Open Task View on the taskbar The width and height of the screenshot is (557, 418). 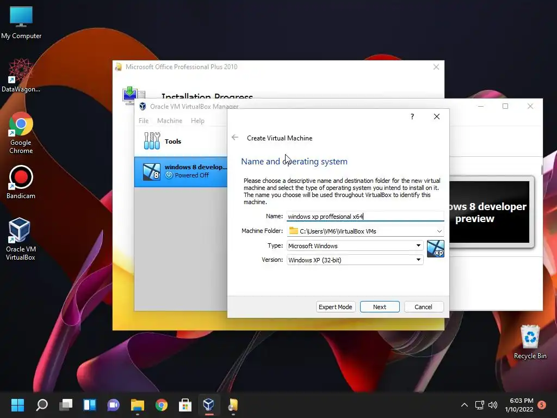click(66, 405)
